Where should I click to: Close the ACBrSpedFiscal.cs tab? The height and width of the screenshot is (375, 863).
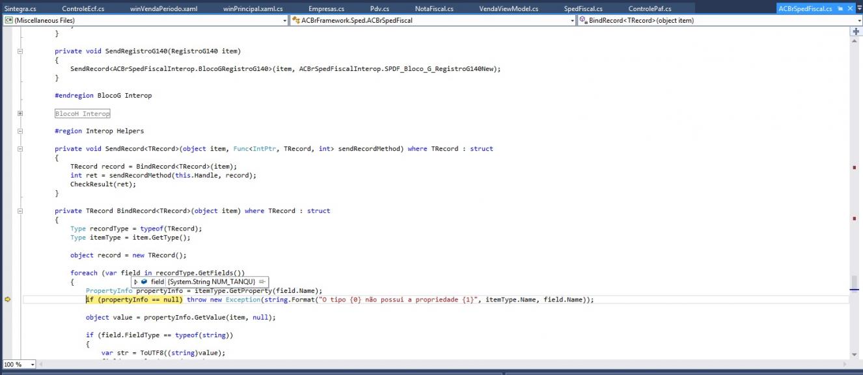point(851,8)
